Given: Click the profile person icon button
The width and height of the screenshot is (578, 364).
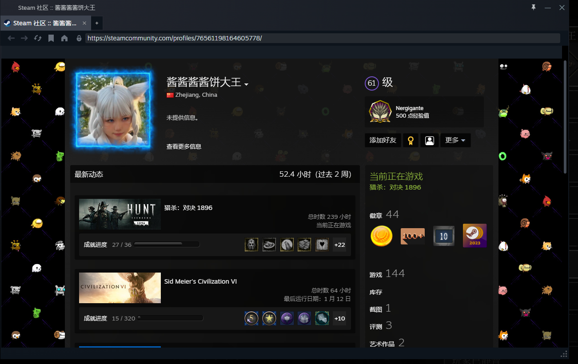Looking at the screenshot, I should tap(429, 140).
